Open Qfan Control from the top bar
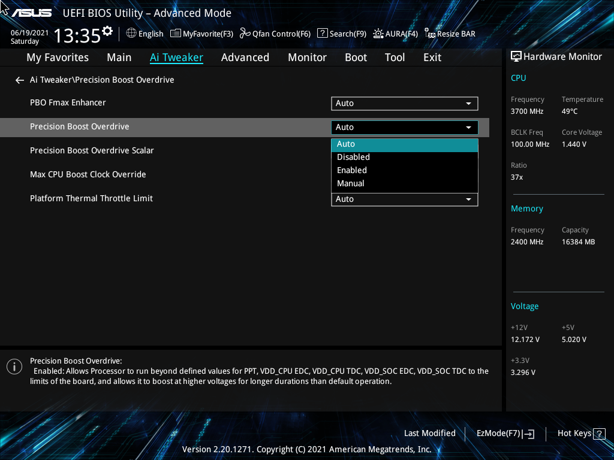 275,34
